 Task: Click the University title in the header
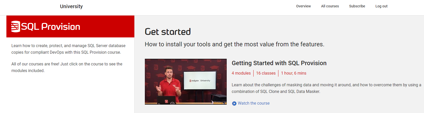(x=71, y=6)
